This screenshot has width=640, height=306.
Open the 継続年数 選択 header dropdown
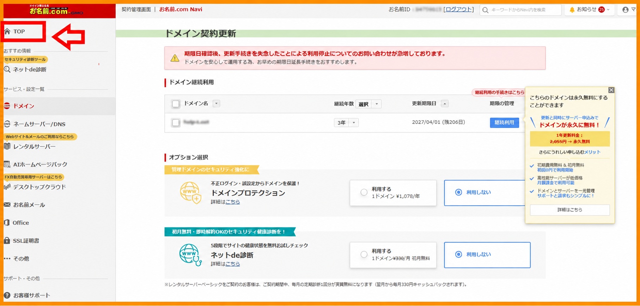[368, 104]
